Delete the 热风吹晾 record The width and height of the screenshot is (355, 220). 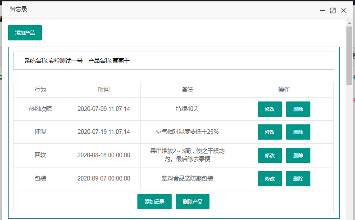click(298, 109)
